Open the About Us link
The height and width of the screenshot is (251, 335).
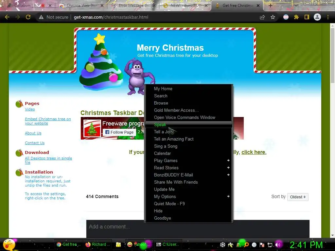(33, 133)
